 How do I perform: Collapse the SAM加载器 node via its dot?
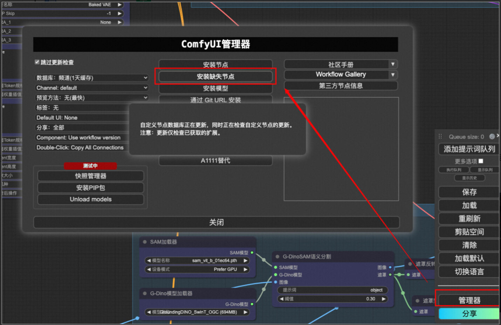pyautogui.click(x=145, y=242)
